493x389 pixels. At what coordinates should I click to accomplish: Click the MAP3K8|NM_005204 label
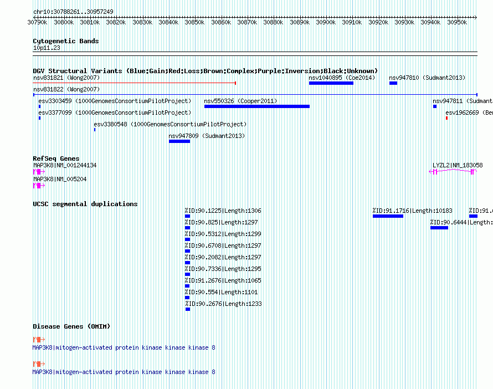(60, 179)
